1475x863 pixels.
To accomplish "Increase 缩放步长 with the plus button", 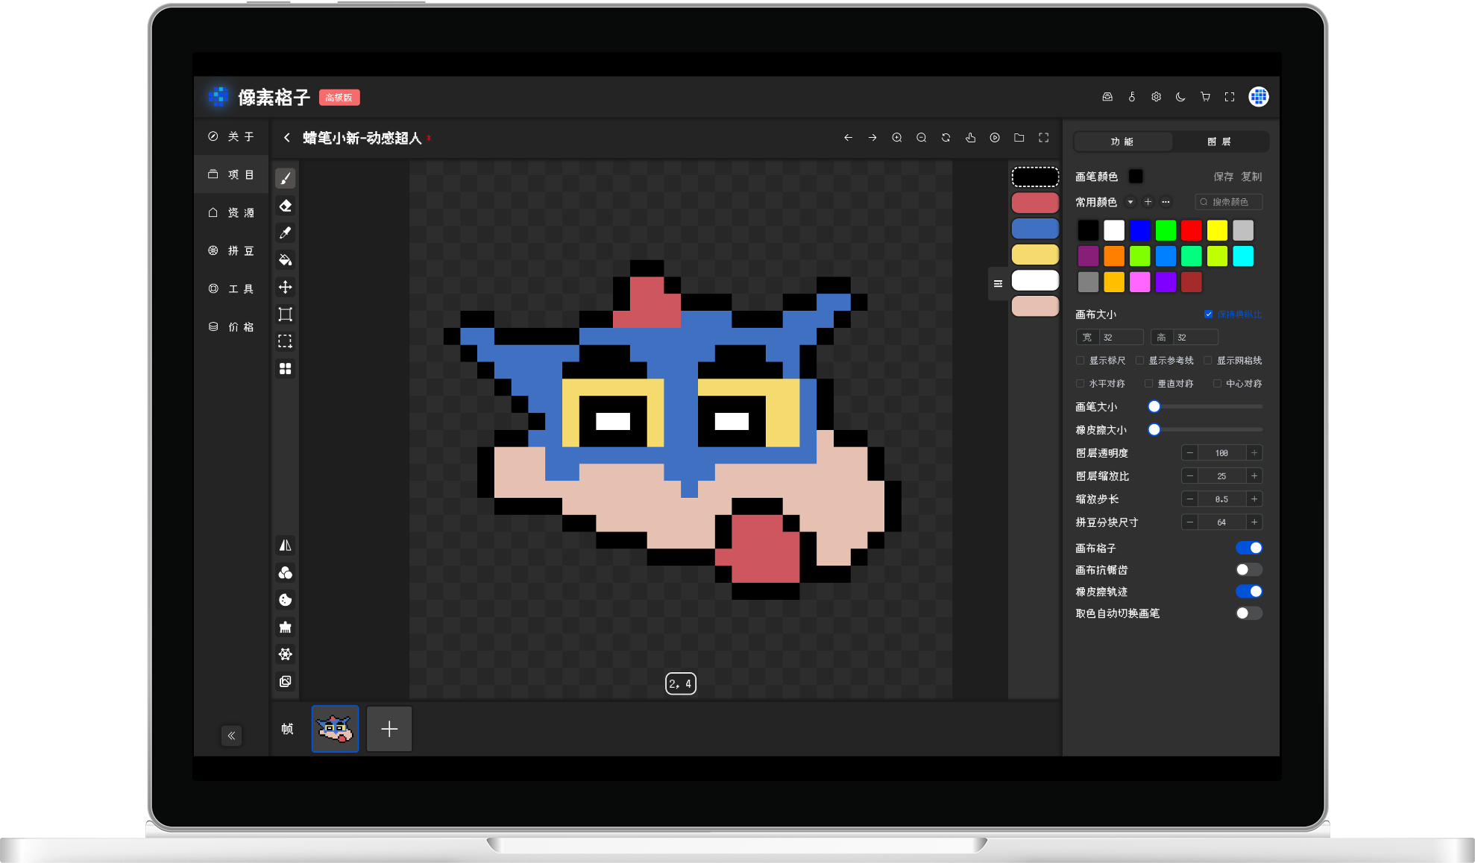I will (1254, 499).
